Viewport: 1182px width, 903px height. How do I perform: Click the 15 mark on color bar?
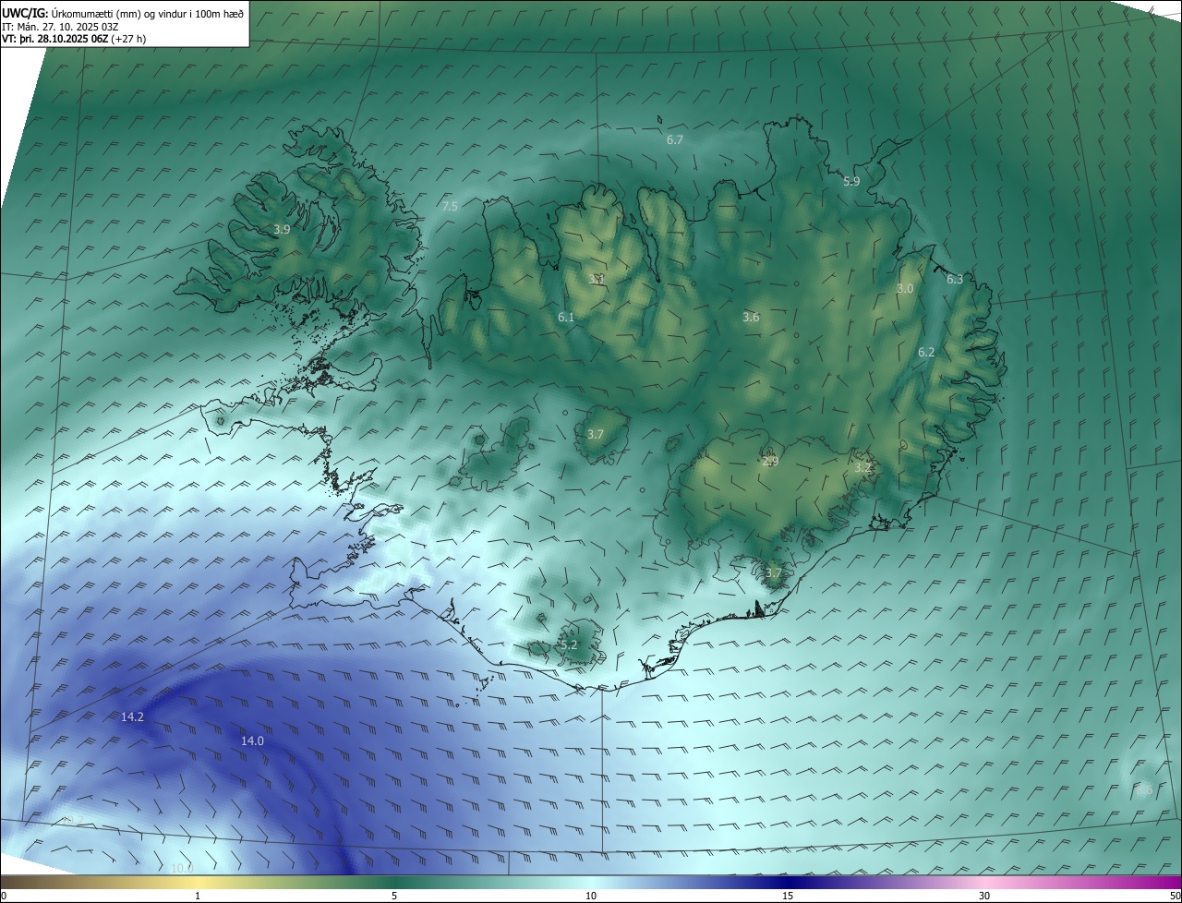point(788,895)
